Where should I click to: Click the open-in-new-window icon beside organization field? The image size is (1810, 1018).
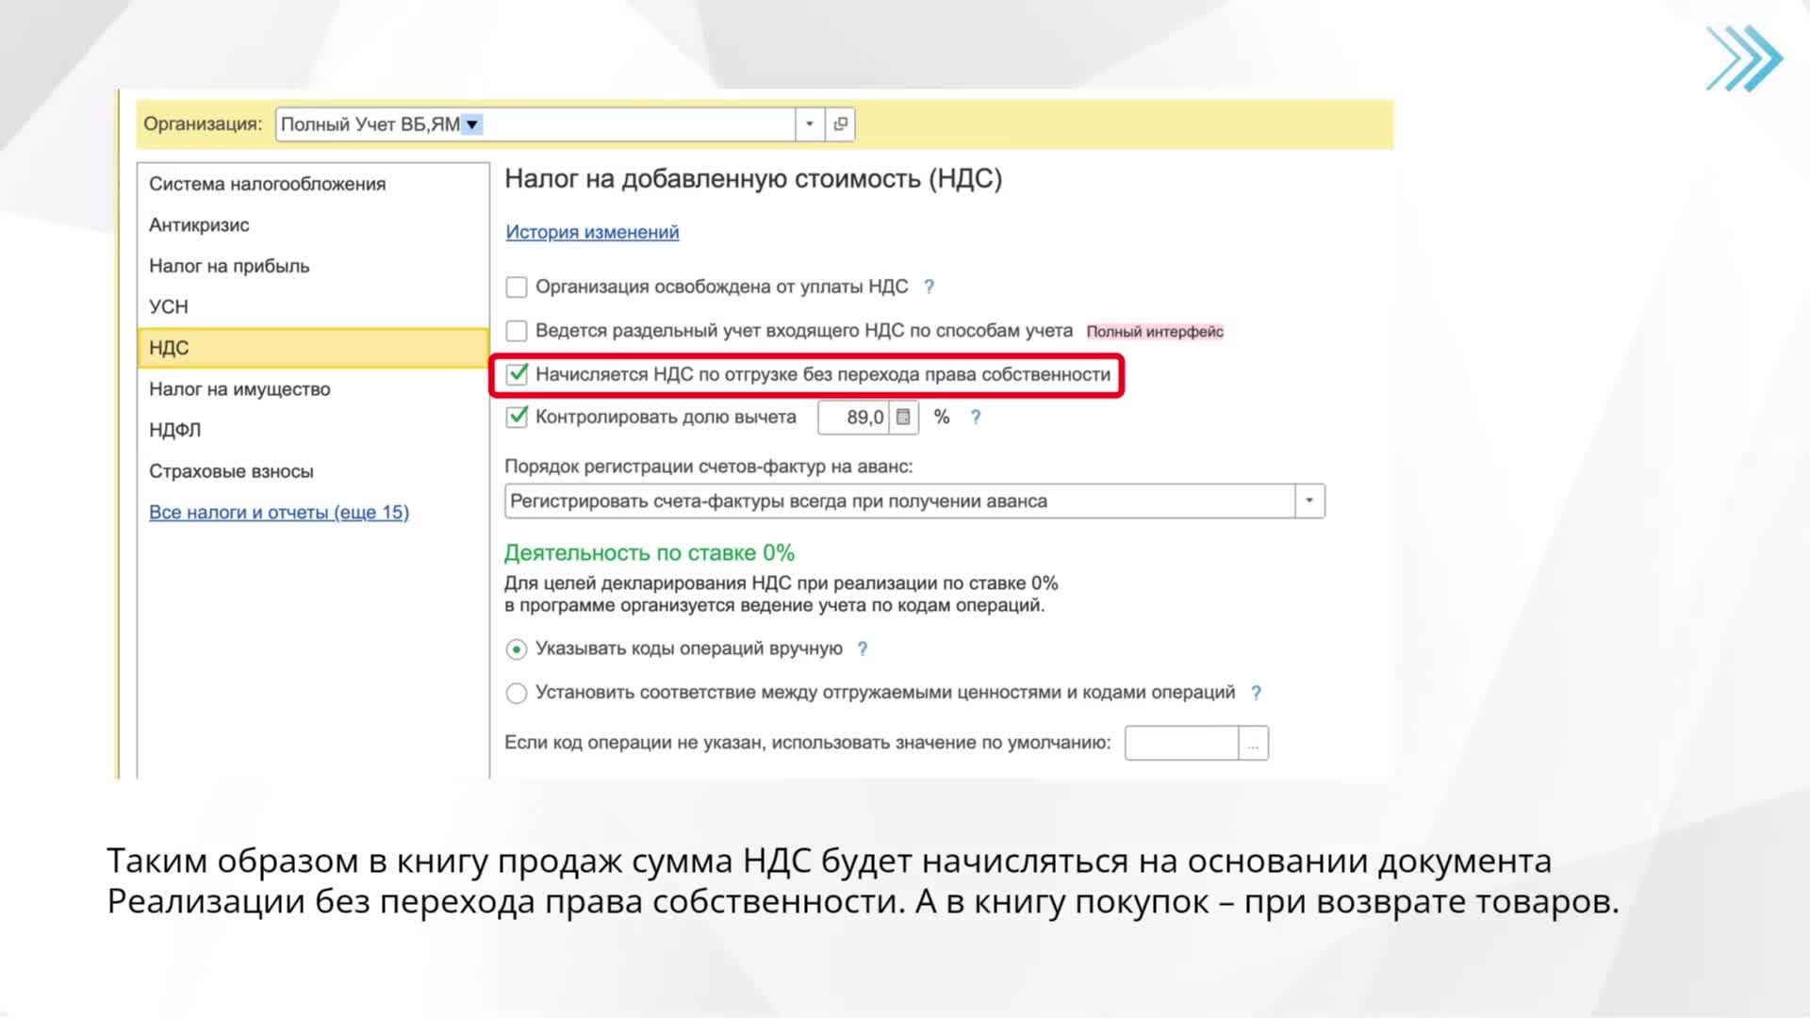(x=839, y=123)
